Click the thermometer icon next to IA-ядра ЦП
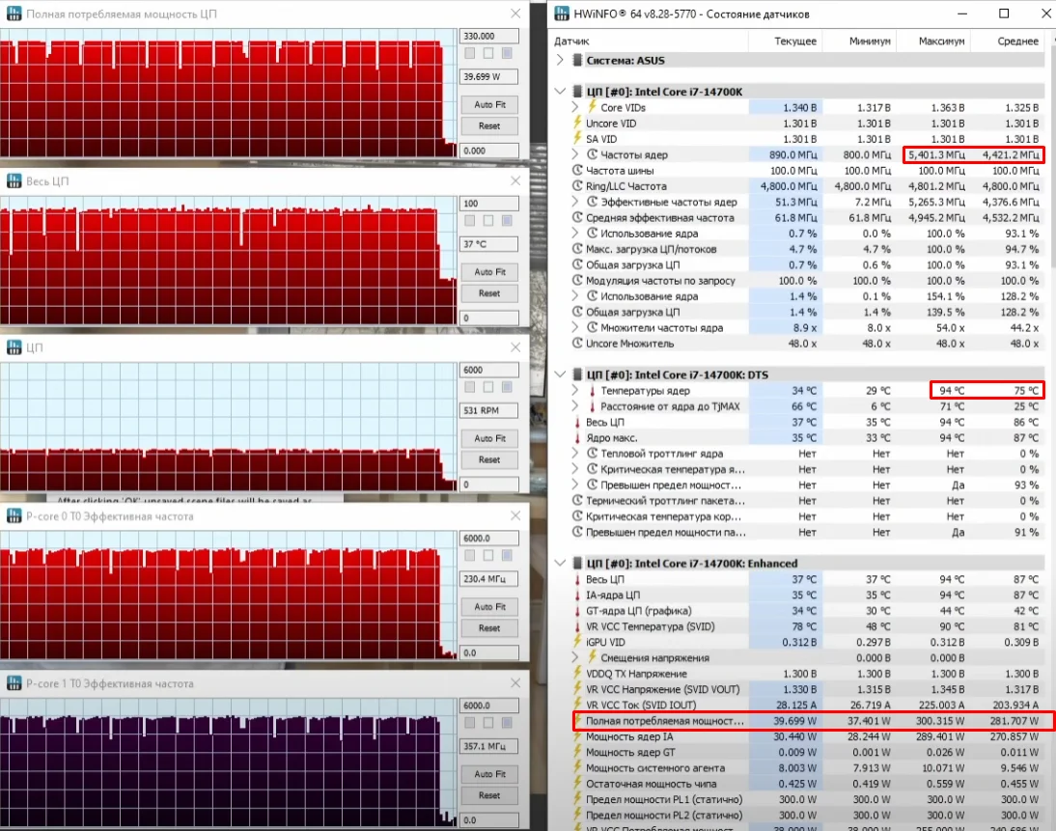The width and height of the screenshot is (1056, 831). [x=577, y=595]
